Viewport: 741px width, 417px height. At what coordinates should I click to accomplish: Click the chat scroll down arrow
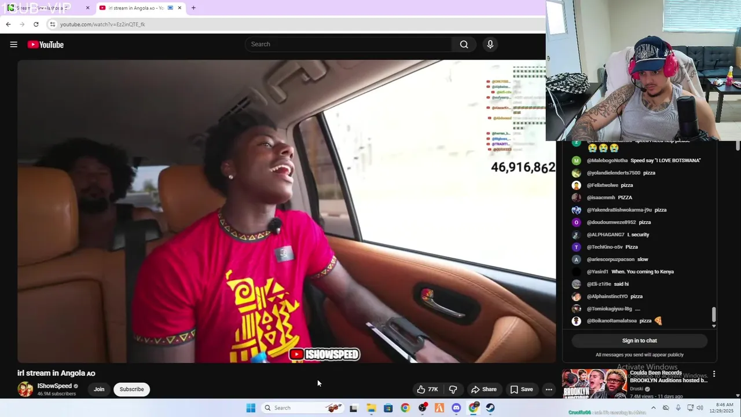click(714, 326)
